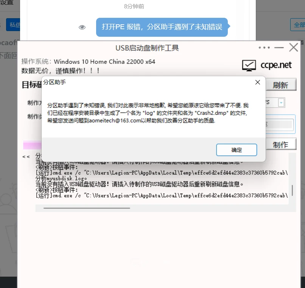Click the pink progress bar
The width and height of the screenshot is (305, 288).
tap(32, 145)
